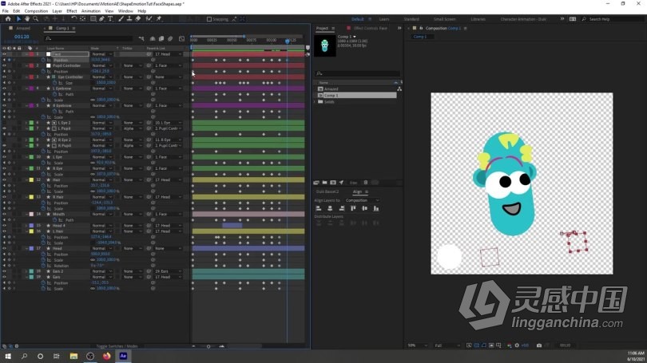Select the Rectangle shape tool
This screenshot has width=647, height=363.
click(93, 19)
